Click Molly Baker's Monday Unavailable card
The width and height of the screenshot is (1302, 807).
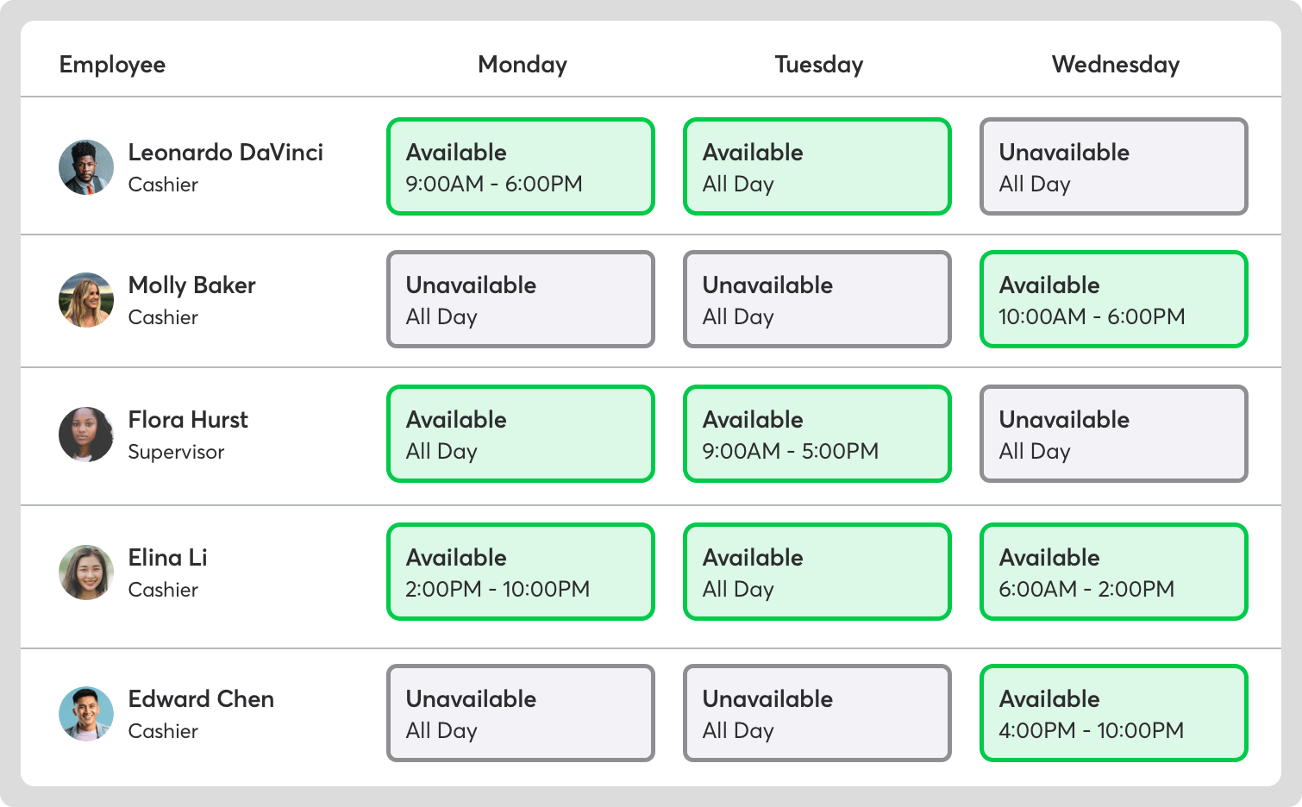coord(521,299)
